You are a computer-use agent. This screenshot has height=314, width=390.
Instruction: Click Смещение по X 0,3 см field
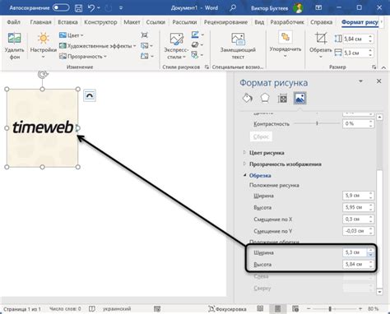355,219
